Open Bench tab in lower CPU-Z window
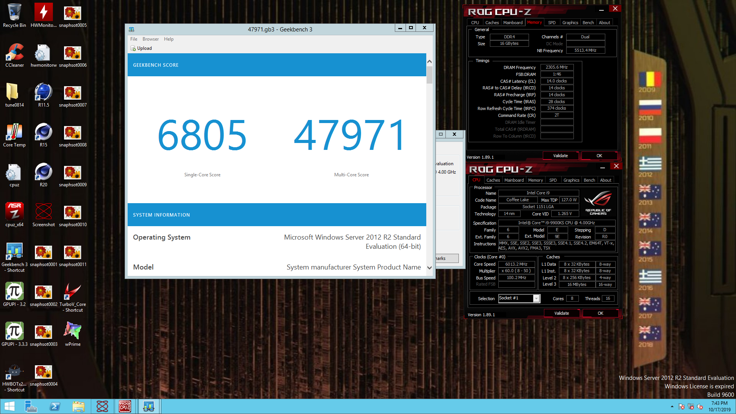The height and width of the screenshot is (414, 736). pos(589,180)
